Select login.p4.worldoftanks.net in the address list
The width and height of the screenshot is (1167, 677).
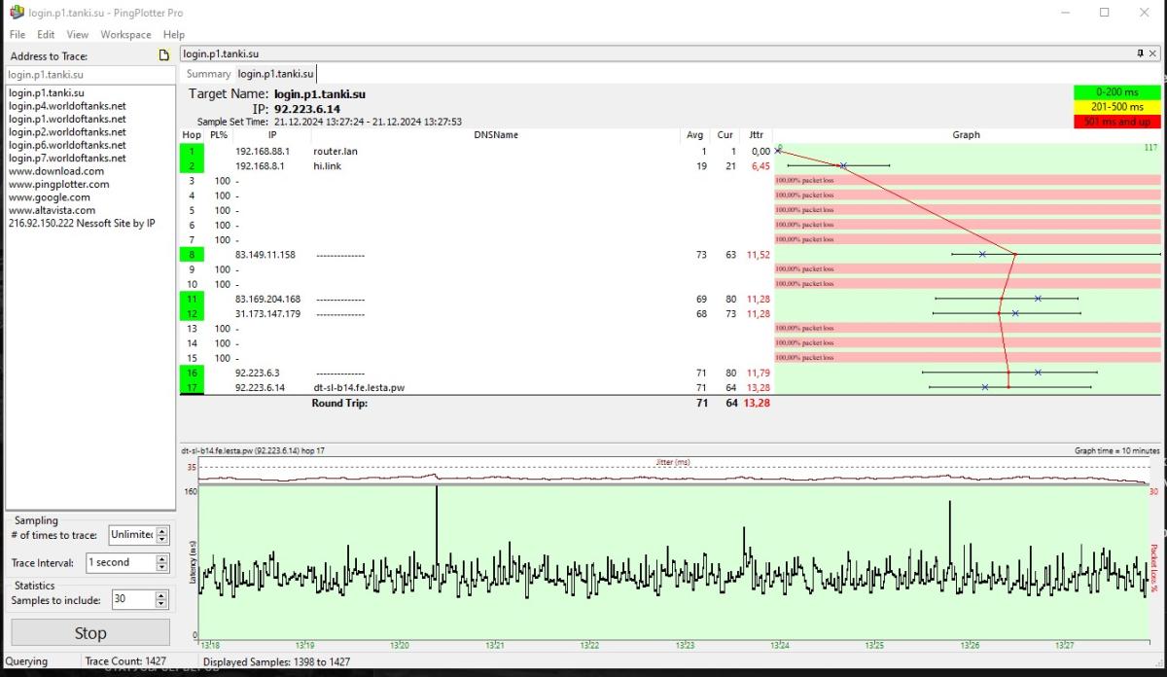pos(67,106)
